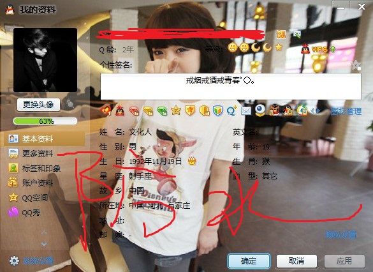The height and width of the screenshot is (272, 373).
Task: Open the 隐私设置 privacy settings link
Action: coord(341,234)
